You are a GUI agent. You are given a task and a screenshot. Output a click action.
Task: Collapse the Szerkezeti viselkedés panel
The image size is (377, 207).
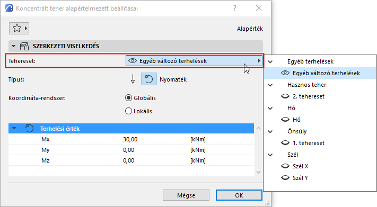pos(14,46)
